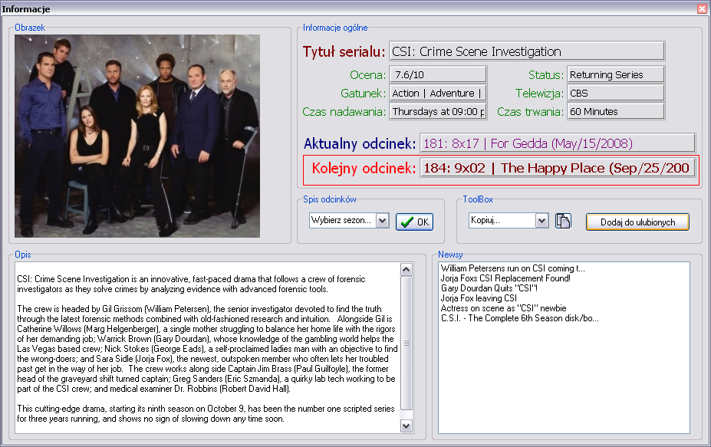Click the description scrollbar thumb
The width and height of the screenshot is (711, 447).
(407, 343)
